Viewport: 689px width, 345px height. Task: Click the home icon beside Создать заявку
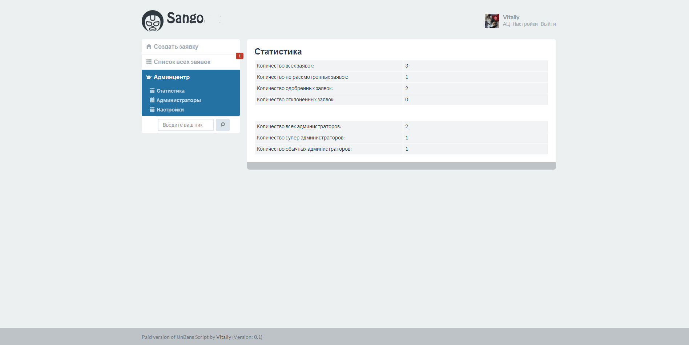coord(149,46)
